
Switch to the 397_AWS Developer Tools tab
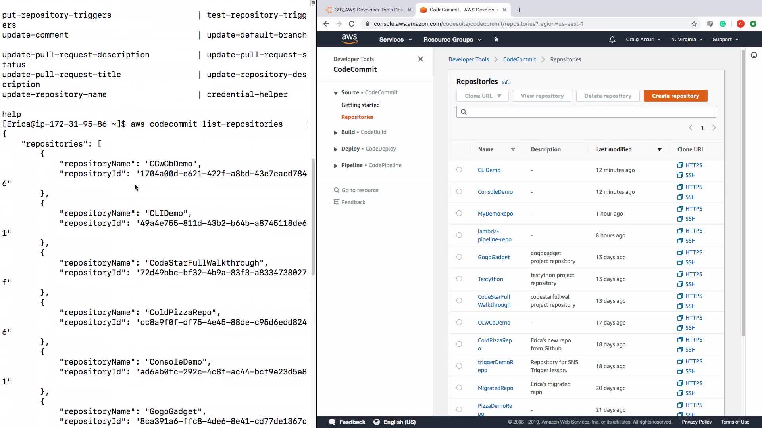pyautogui.click(x=368, y=10)
